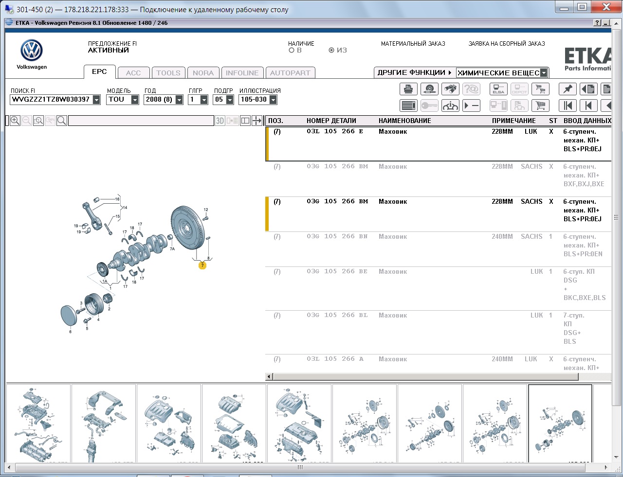Click the illustration search input field
Image resolution: width=623 pixels, height=477 pixels.
coord(141,121)
